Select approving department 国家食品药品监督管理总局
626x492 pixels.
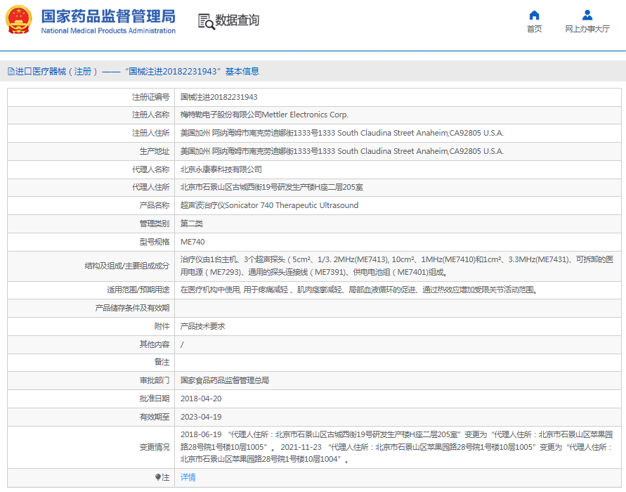[x=225, y=380]
